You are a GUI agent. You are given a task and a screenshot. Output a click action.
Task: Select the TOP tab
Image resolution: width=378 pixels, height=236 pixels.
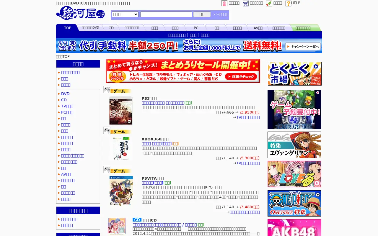click(68, 28)
